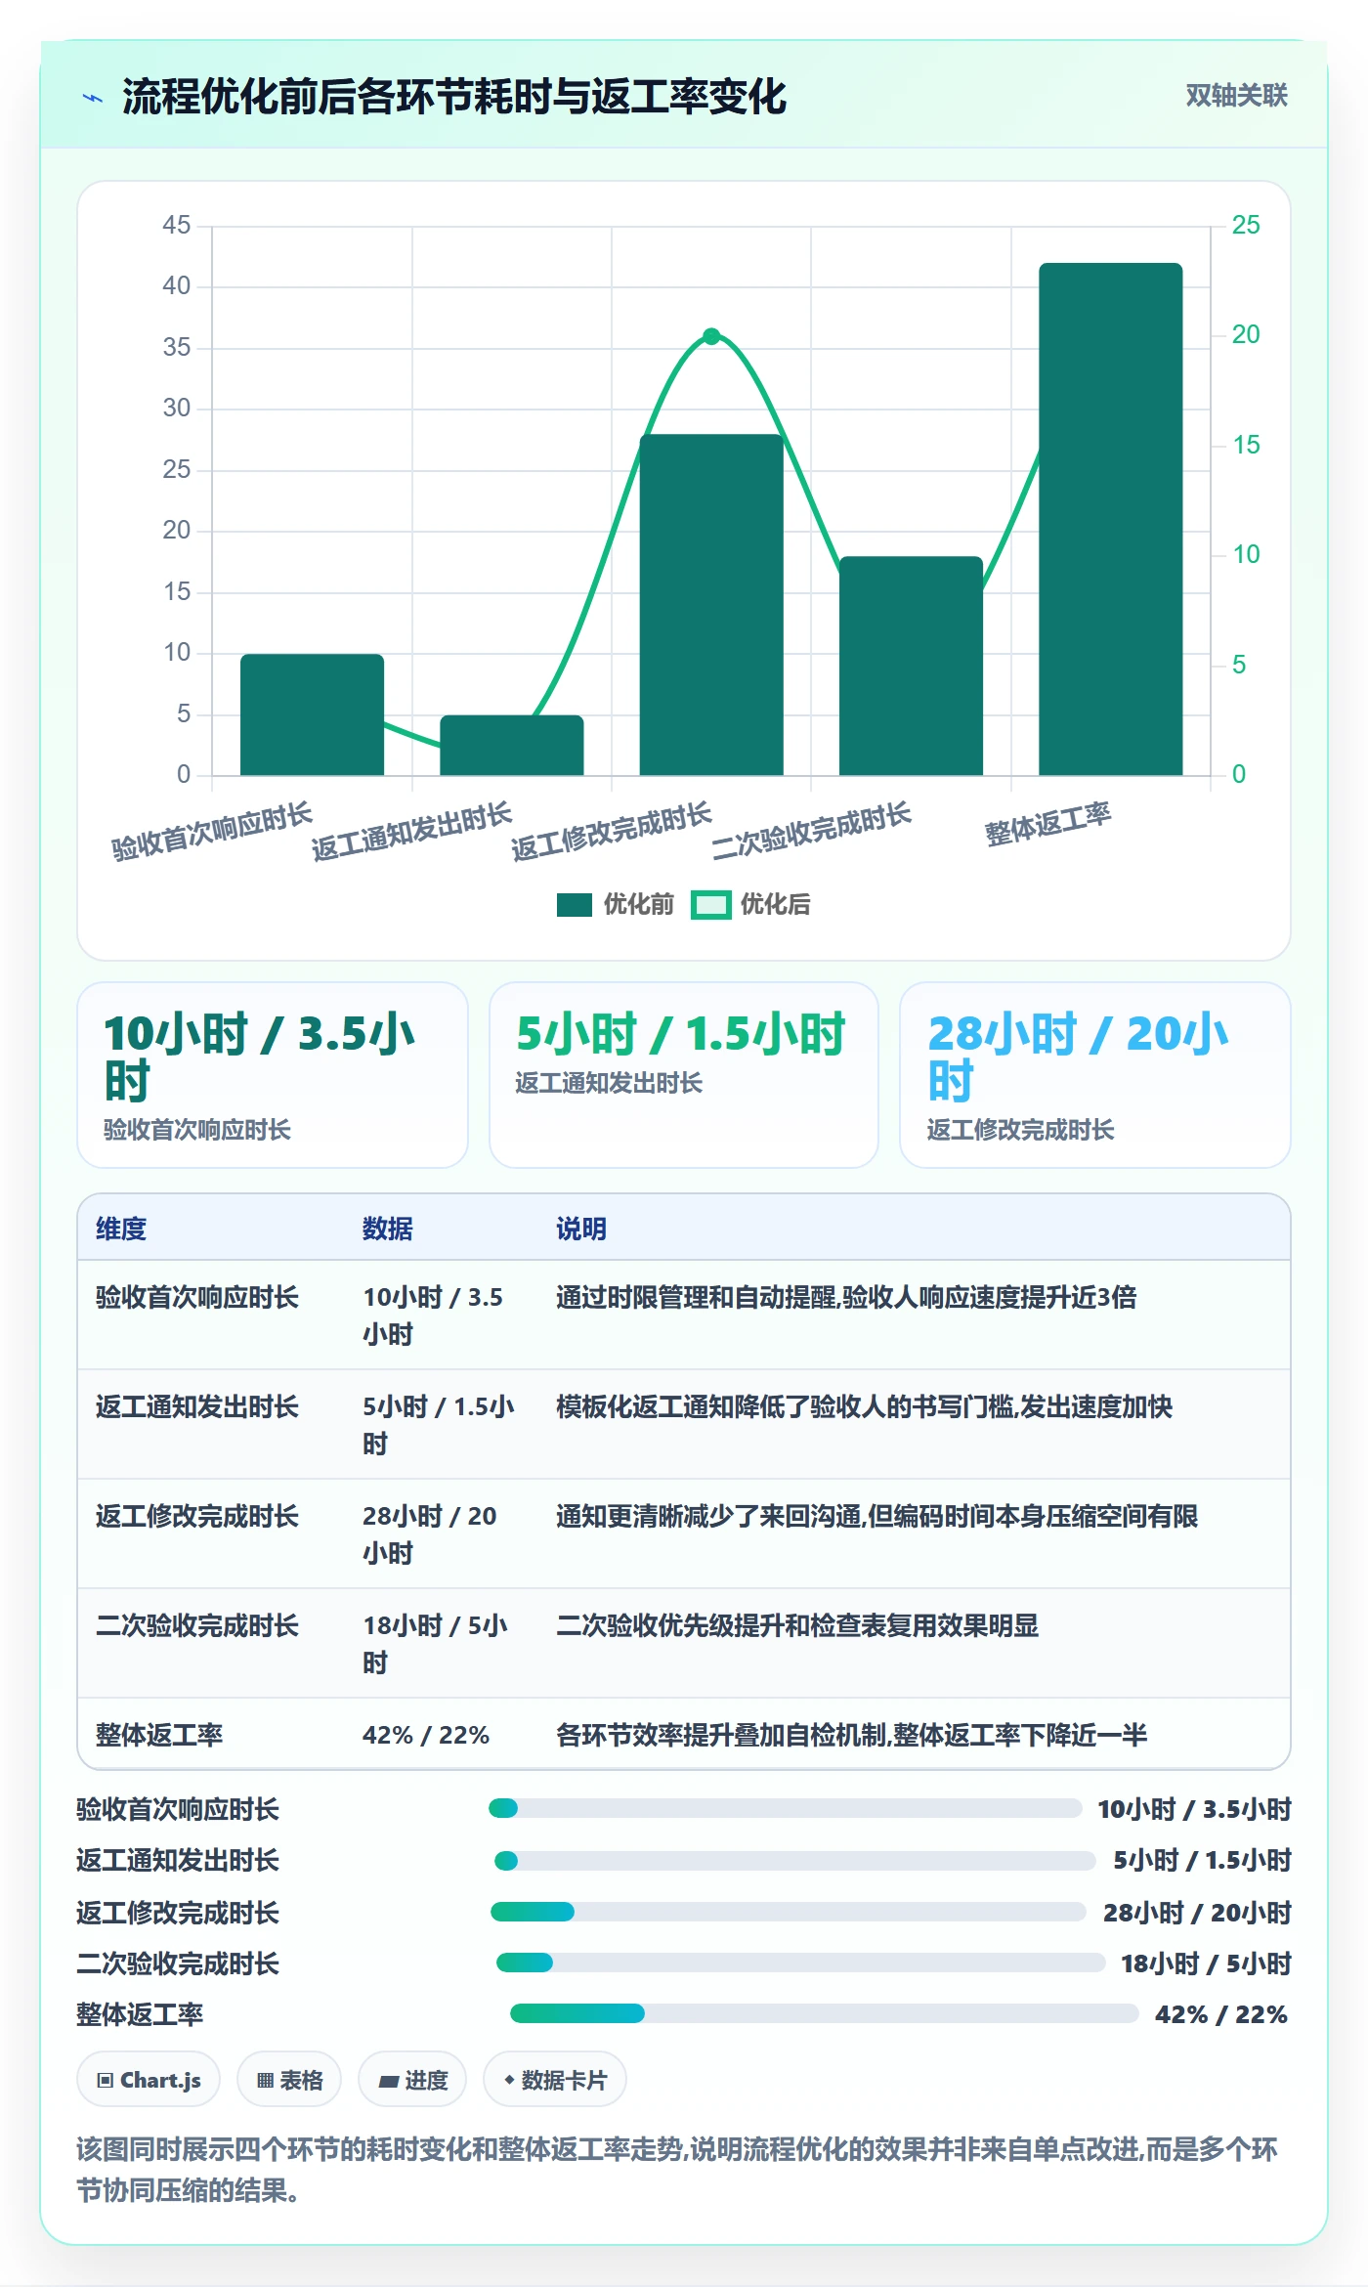Select the 验收首次响应时长 table row label
This screenshot has width=1368, height=2287.
tap(196, 1297)
